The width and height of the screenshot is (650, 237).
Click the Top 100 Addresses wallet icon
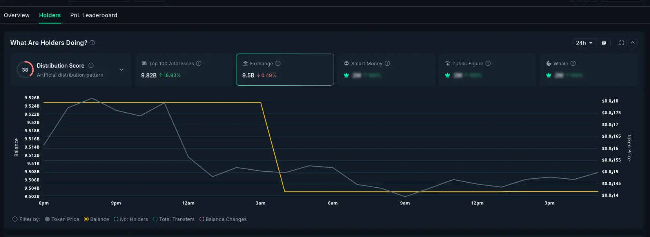coord(144,63)
